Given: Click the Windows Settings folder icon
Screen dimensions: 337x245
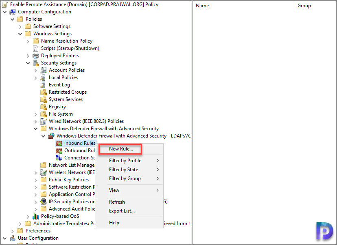Looking at the screenshot, I should [x=28, y=34].
